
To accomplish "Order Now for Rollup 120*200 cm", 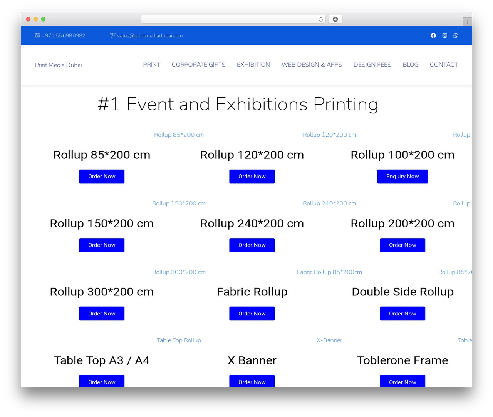I will click(252, 177).
